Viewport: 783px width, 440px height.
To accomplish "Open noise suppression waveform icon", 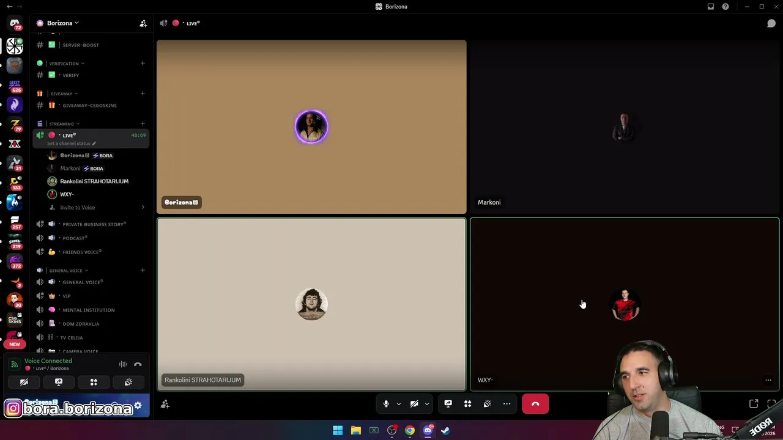I will click(x=123, y=364).
